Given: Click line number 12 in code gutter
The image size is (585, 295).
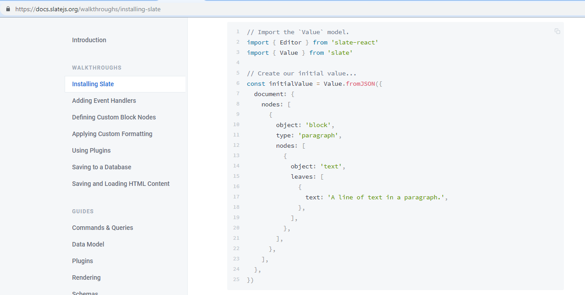Looking at the screenshot, I should 237,145.
